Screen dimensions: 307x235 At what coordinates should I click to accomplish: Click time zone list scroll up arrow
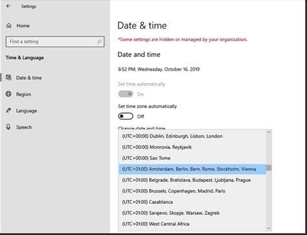(x=269, y=132)
